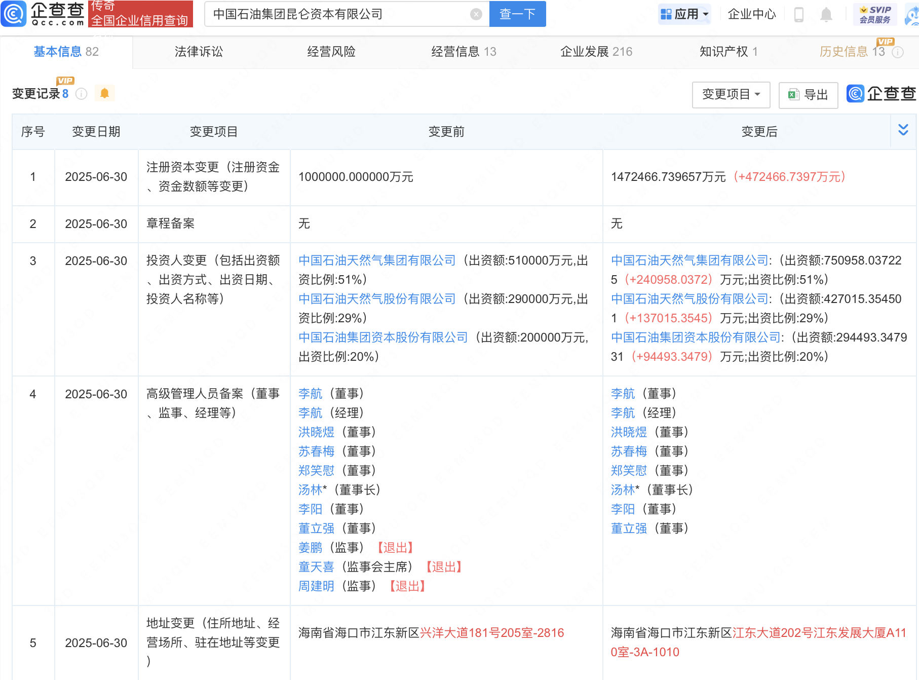The height and width of the screenshot is (680, 919).
Task: Expand the 应用 dropdown menu
Action: [x=685, y=14]
